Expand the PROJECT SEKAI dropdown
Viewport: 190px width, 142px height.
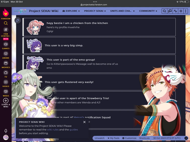click(95, 11)
